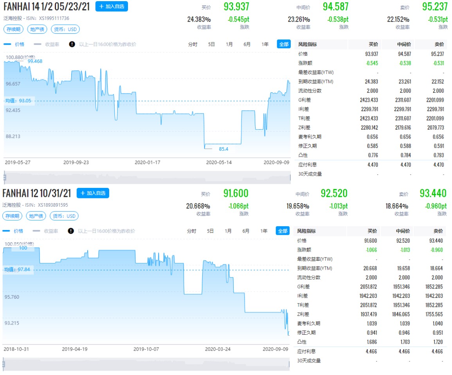Click G利差 value 2423.433

[369, 100]
